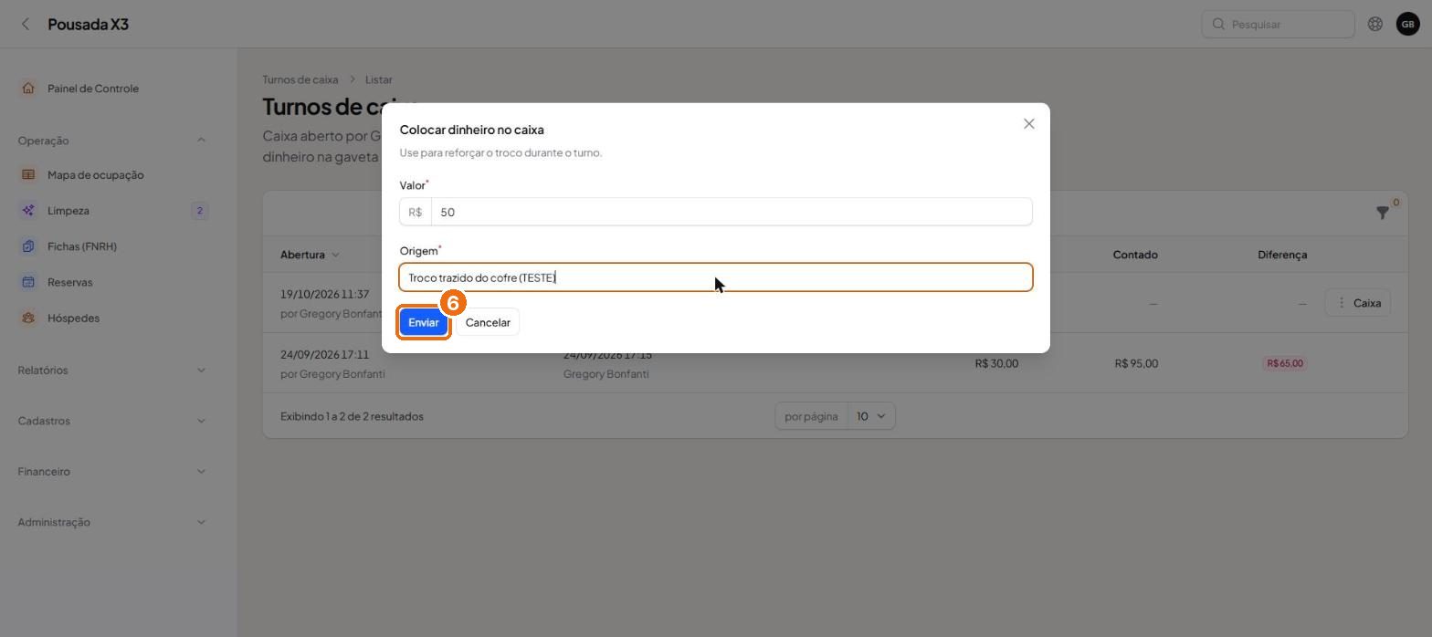Open the per page 10 dropdown
This screenshot has width=1432, height=637.
click(x=871, y=416)
